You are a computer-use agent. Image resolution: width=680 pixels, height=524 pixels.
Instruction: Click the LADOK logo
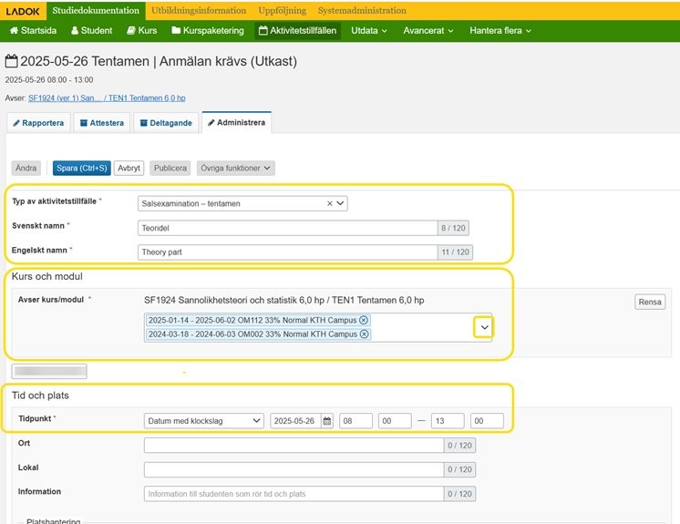(x=23, y=10)
